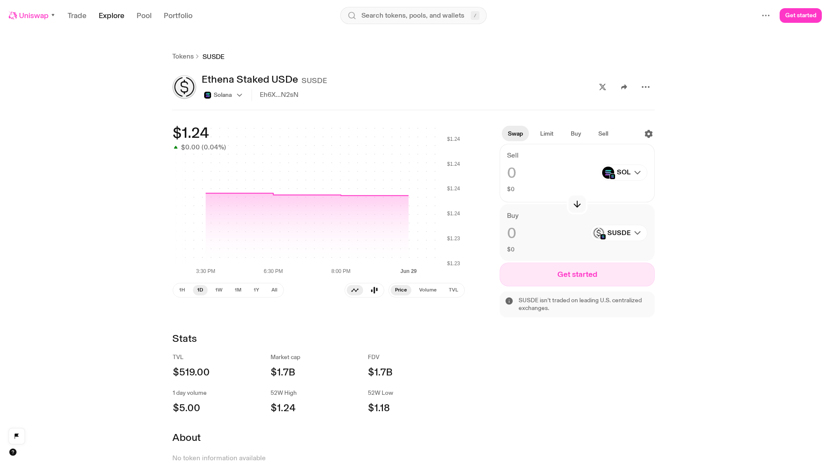Focus the search tokens input field
This screenshot has height=465, width=827.
pos(413,15)
